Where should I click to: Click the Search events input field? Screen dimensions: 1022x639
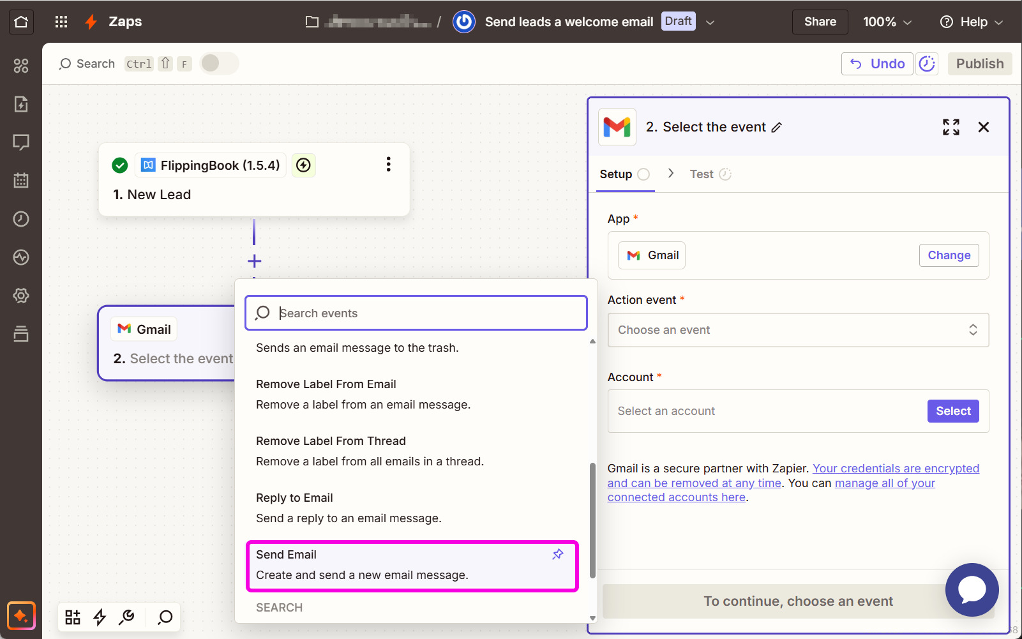pos(416,313)
